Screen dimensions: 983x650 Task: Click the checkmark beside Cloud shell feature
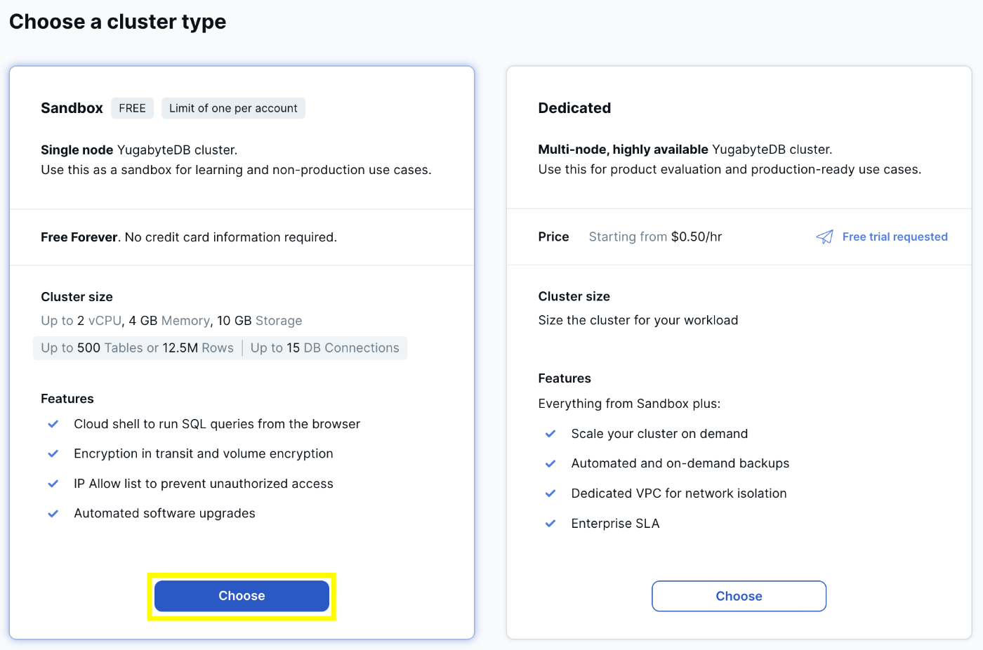point(53,424)
